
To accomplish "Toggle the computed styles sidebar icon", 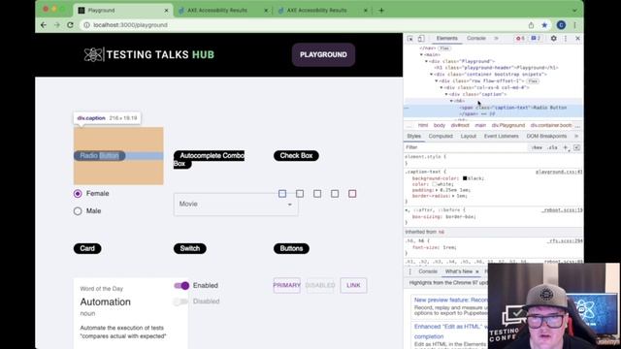I will pyautogui.click(x=576, y=147).
